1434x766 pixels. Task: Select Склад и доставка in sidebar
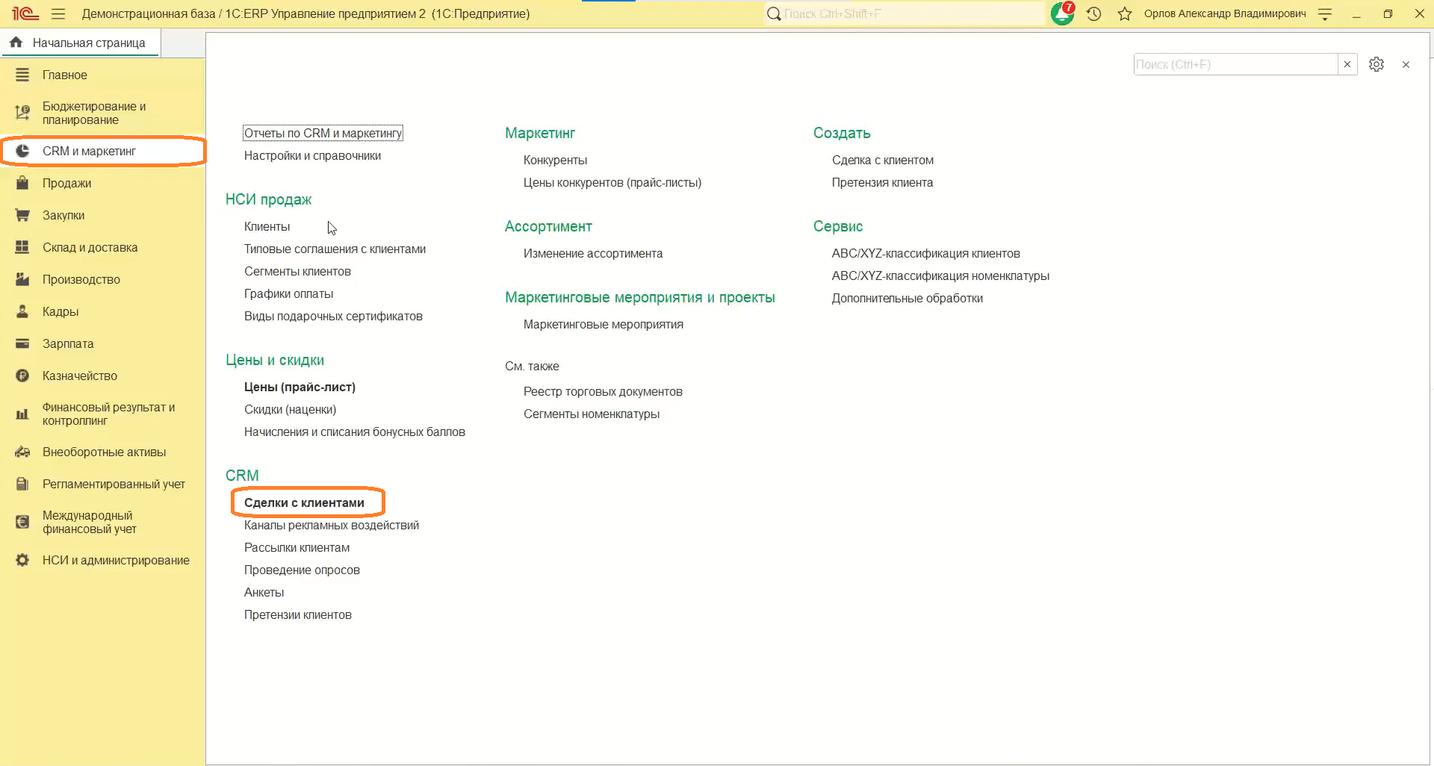tap(90, 247)
